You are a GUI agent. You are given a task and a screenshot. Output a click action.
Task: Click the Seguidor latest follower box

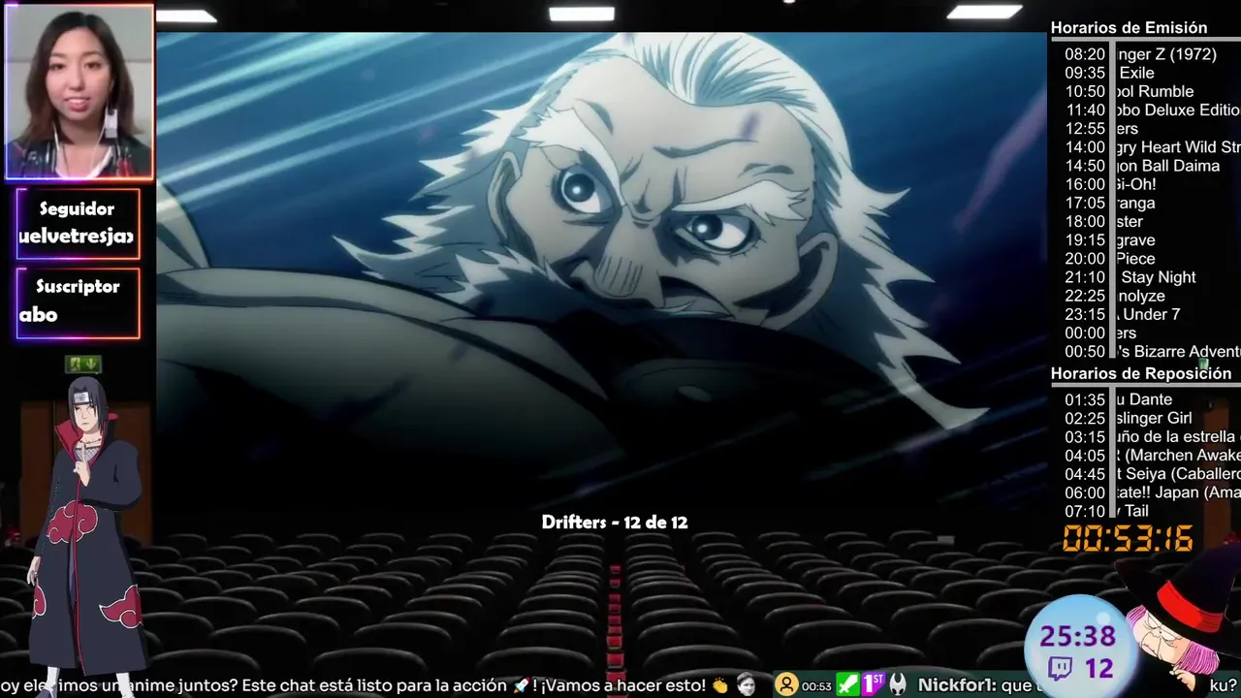click(79, 223)
